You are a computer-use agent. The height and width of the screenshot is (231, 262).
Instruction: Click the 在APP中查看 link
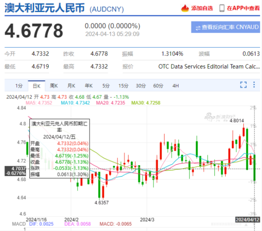[x=243, y=8]
